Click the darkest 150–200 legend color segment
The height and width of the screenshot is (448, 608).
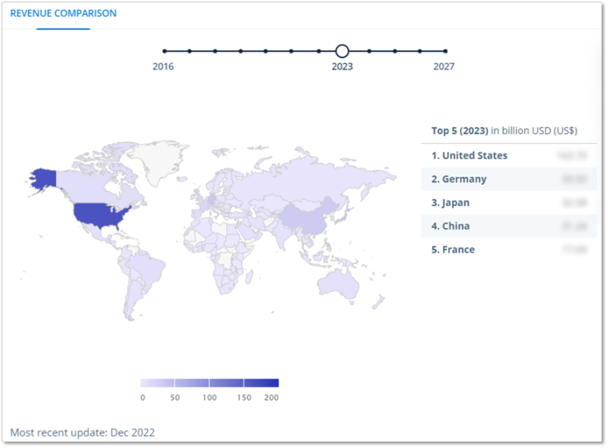tap(261, 383)
